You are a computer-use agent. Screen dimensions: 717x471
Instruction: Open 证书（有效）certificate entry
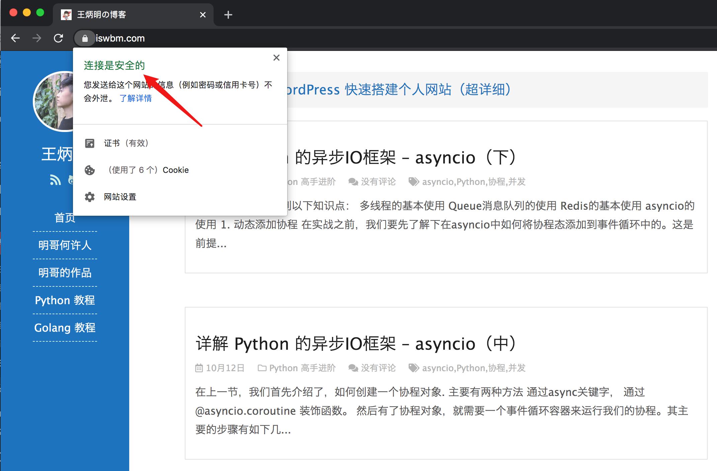126,143
